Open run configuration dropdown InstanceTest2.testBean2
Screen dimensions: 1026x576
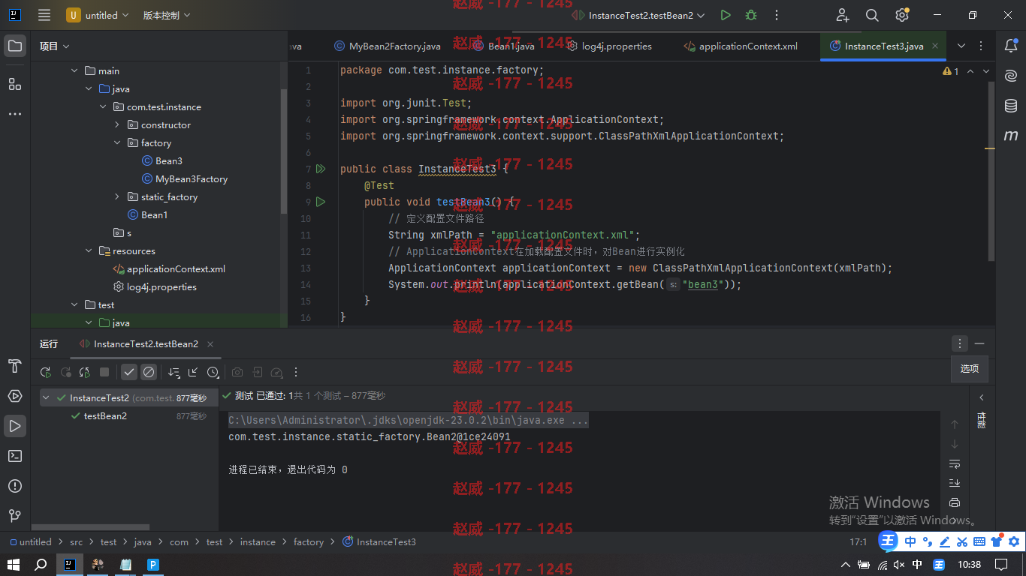click(638, 15)
